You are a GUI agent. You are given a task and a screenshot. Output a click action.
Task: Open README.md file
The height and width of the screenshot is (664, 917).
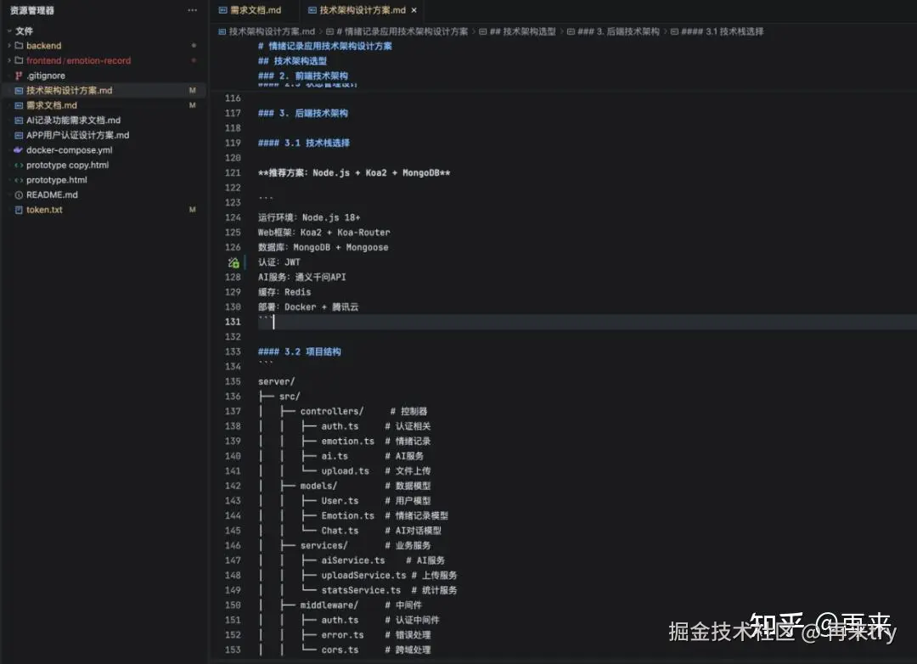(52, 194)
